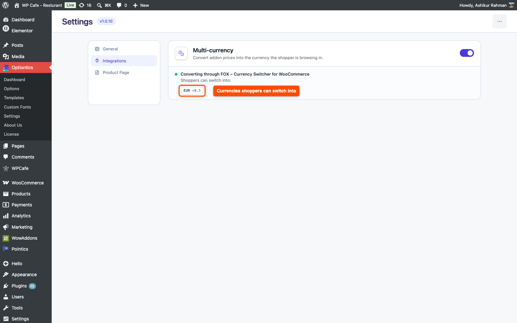Click the Settings page heading
The image size is (517, 323).
(x=77, y=22)
